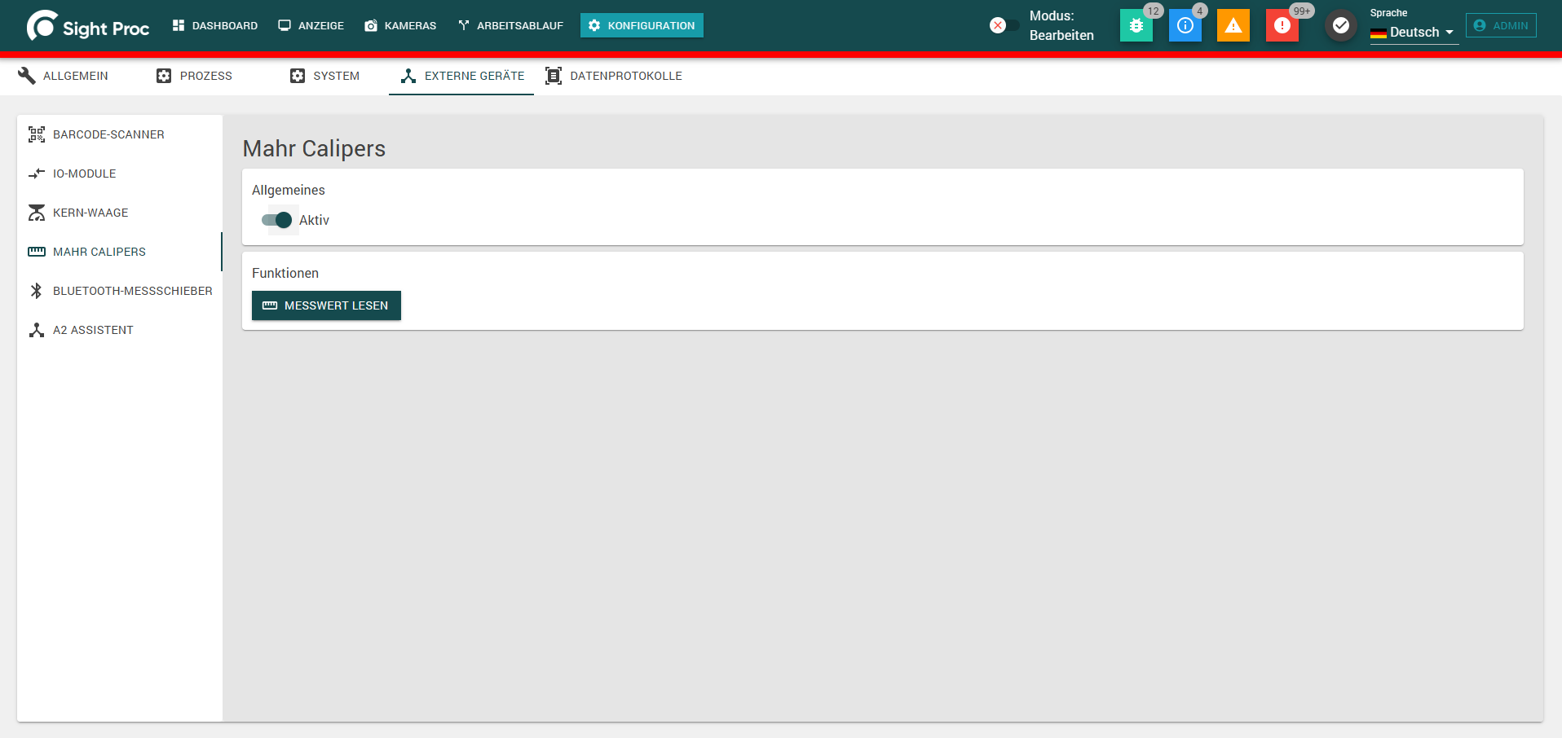Switch to the Prozess tab
This screenshot has width=1562, height=738.
pos(194,76)
